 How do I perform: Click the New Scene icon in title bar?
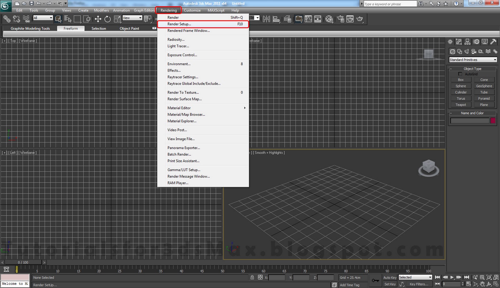pyautogui.click(x=17, y=3)
